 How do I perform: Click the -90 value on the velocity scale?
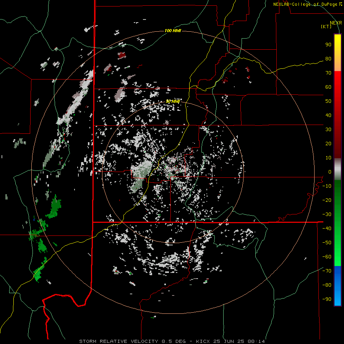coord(327,299)
